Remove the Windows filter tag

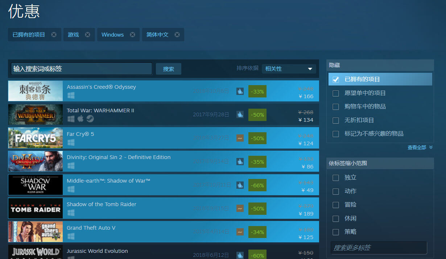click(132, 35)
